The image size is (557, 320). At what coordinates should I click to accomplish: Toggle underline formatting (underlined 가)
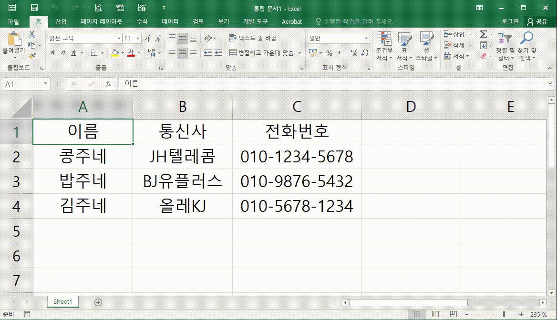tap(73, 53)
